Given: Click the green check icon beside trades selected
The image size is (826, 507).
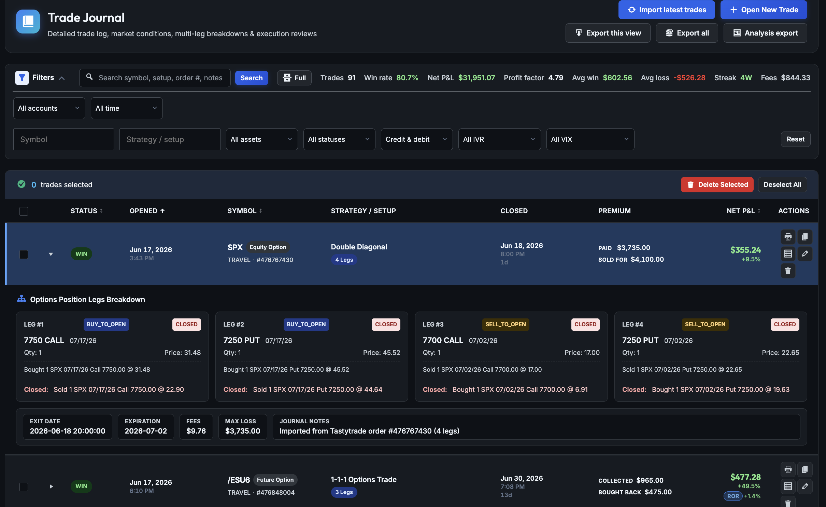Looking at the screenshot, I should coord(22,184).
